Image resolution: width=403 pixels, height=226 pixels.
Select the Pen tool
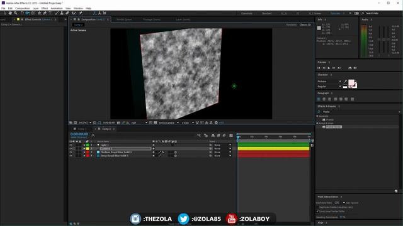45,13
